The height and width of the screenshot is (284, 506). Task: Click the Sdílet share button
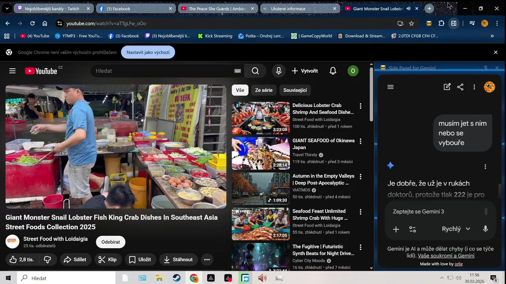75,260
